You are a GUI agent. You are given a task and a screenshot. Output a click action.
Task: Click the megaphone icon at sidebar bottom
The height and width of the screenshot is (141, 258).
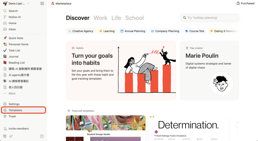(11, 136)
